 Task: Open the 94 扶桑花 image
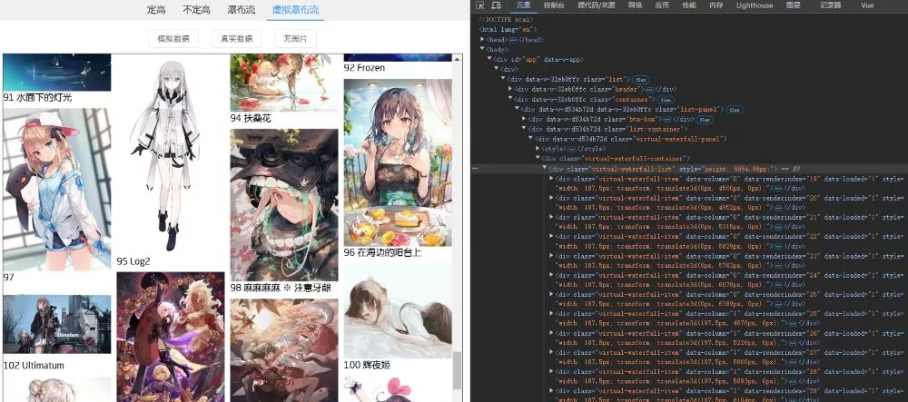284,83
